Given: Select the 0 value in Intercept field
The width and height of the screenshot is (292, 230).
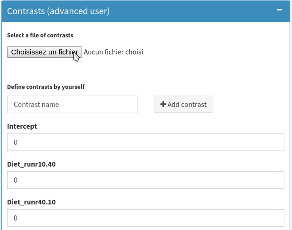Looking at the screenshot, I should point(16,142).
